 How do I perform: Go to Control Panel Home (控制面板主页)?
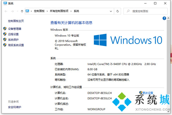pos(16,21)
